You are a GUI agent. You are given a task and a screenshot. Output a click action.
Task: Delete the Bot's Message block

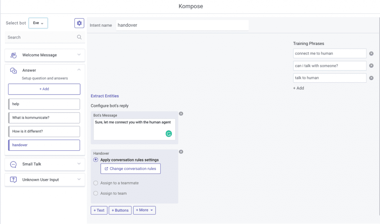click(x=181, y=114)
